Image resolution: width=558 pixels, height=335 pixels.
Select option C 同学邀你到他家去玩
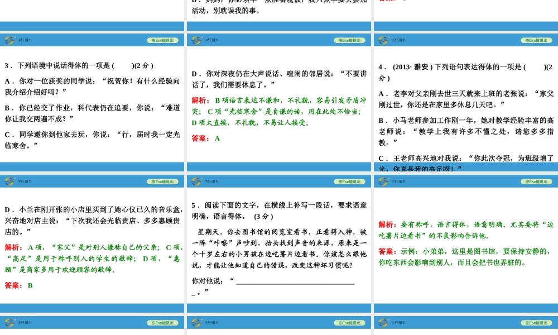tap(93, 140)
